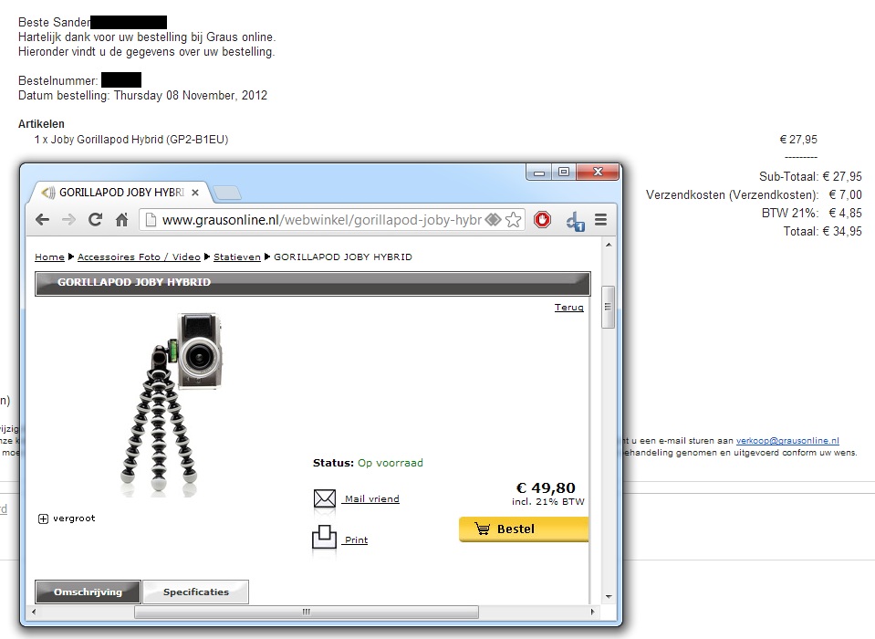Go back using the browser back arrow

42,220
